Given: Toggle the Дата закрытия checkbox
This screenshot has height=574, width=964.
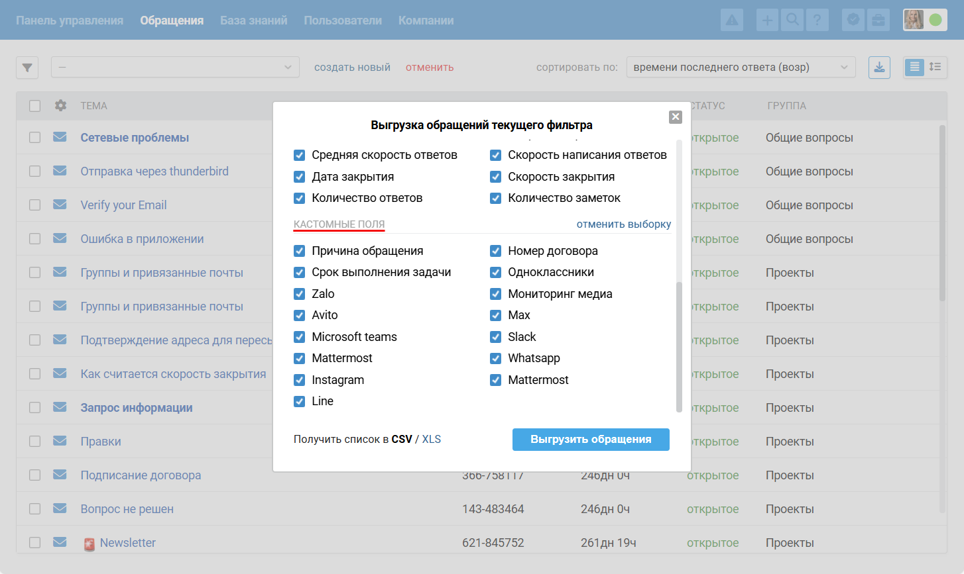Looking at the screenshot, I should (300, 177).
